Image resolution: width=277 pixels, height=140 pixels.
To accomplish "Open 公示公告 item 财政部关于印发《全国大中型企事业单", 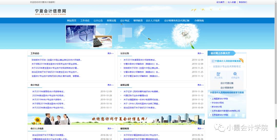I will pyautogui.click(x=141, y=68).
